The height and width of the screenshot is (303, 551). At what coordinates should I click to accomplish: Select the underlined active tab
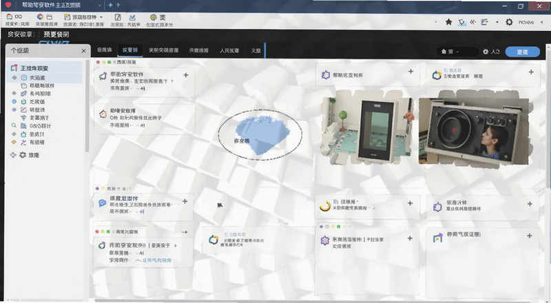(x=130, y=50)
